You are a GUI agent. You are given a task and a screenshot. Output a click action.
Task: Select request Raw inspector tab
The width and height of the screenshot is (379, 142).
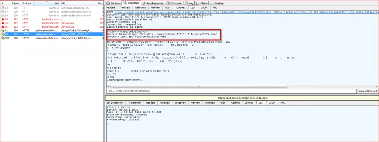tap(192, 8)
